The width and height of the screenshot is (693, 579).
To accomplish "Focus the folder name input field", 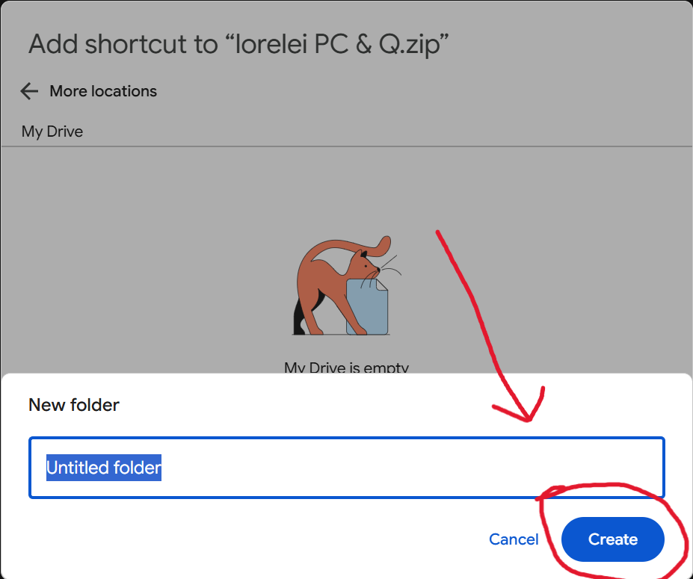I will [x=347, y=467].
